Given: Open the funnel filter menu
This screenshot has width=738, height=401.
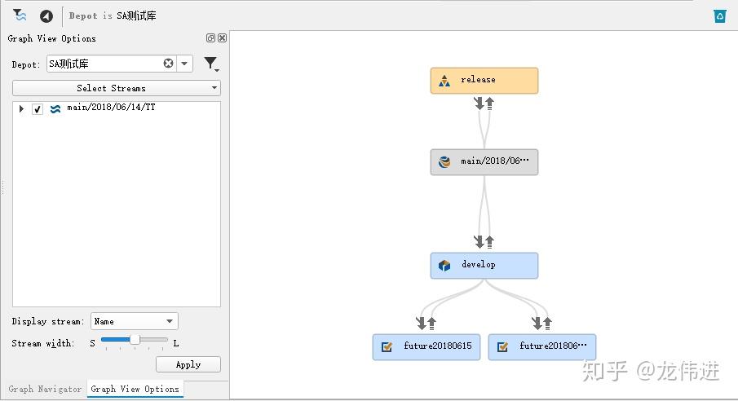Looking at the screenshot, I should (x=211, y=64).
